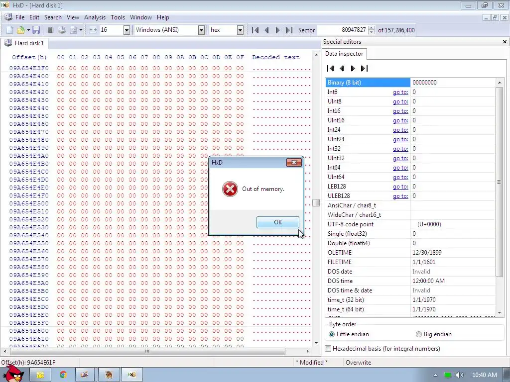The height and width of the screenshot is (382, 510).
Task: Data inspector: jump to first byte
Action: 331,69
